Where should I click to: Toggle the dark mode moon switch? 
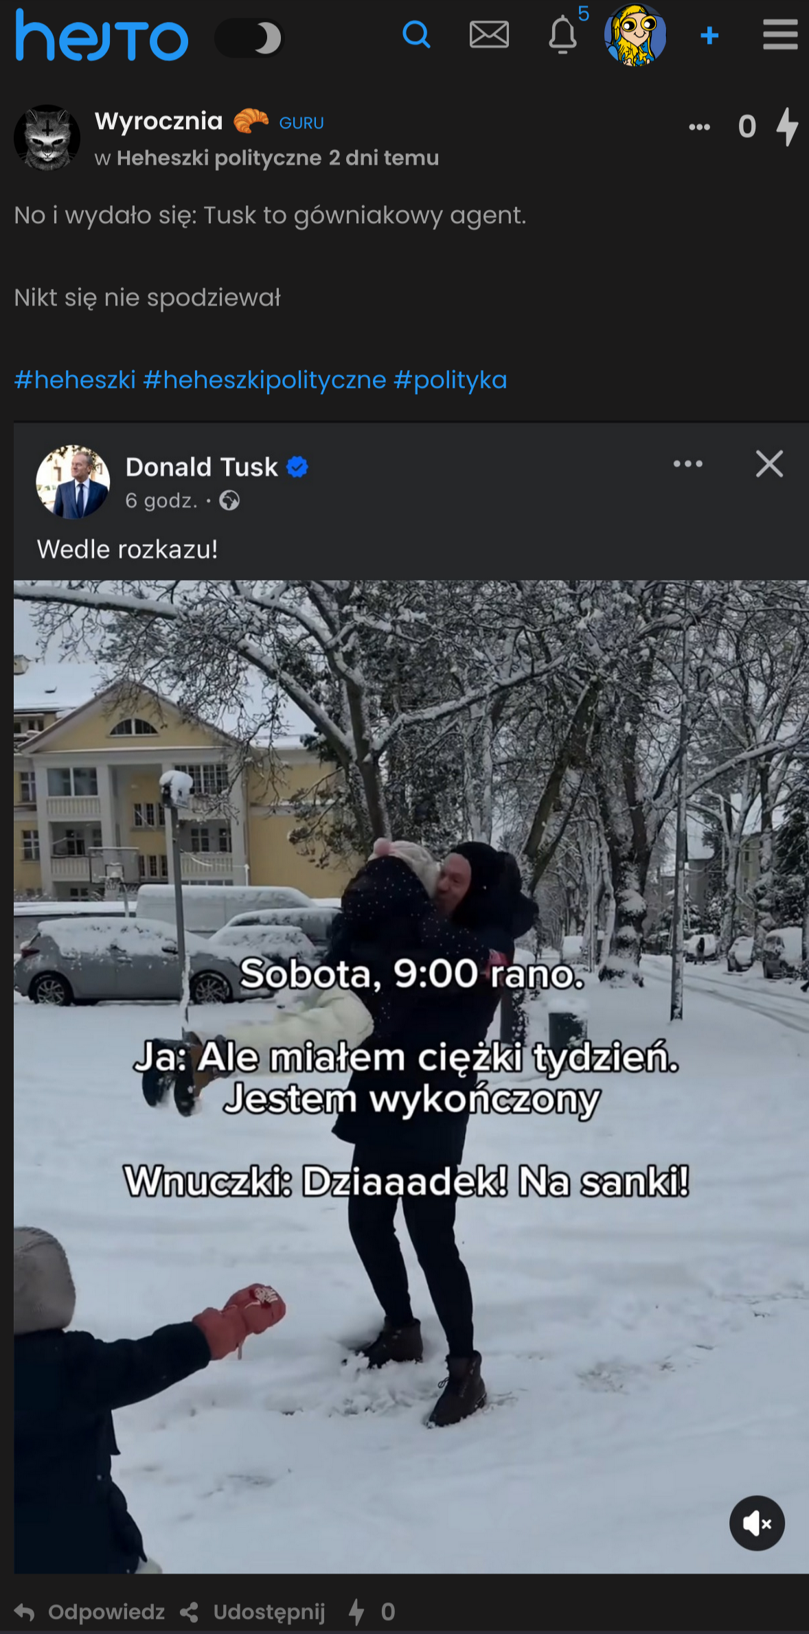(250, 38)
